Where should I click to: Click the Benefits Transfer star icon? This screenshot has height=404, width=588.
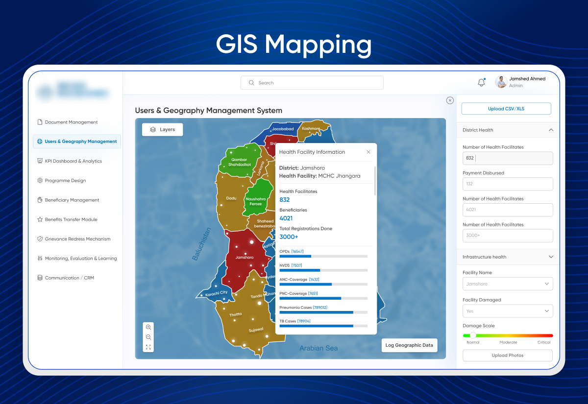[x=40, y=219]
